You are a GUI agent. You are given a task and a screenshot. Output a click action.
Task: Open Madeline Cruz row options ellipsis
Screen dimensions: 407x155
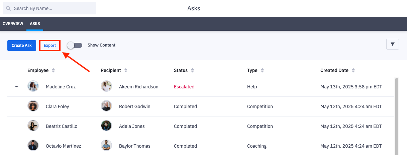click(16, 87)
